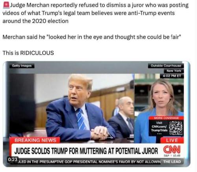Click the MORE COVERAGE red header
197x172 pixels.
166,118
